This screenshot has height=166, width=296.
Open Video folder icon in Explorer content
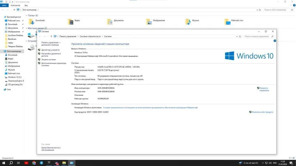tap(71, 22)
